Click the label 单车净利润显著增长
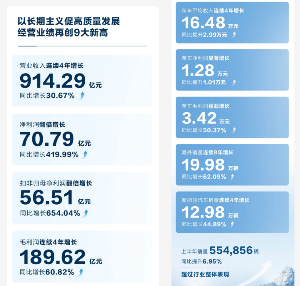The width and height of the screenshot is (300, 286). 206,58
